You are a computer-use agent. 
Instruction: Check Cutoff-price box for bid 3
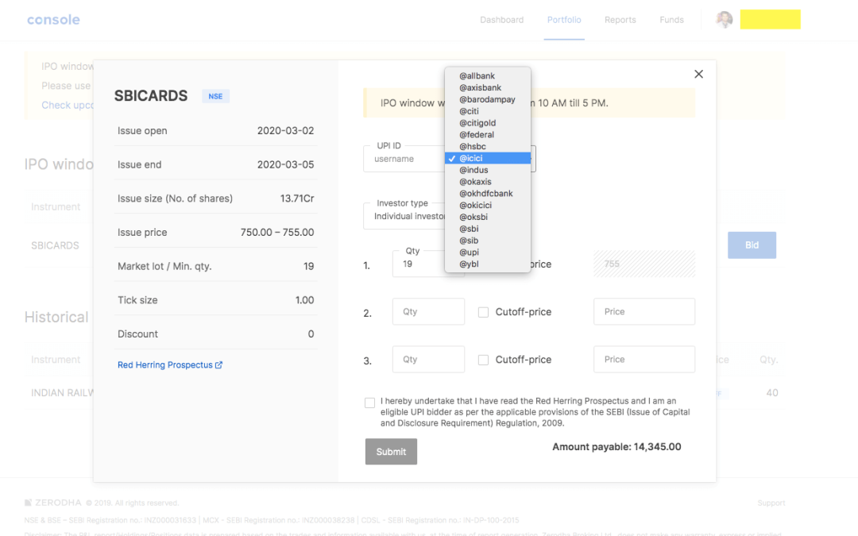pos(483,360)
